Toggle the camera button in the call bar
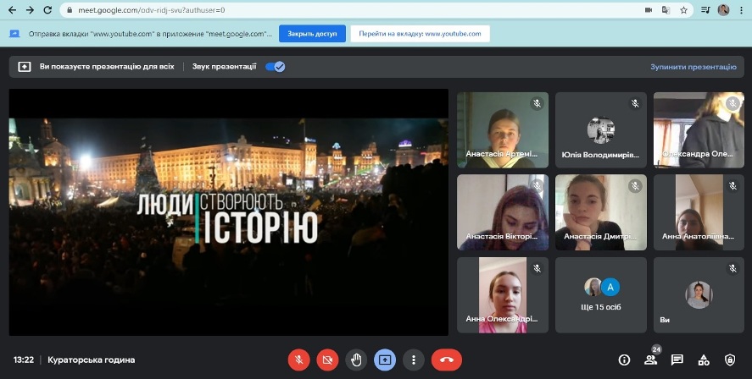Image resolution: width=752 pixels, height=379 pixels. pos(327,360)
